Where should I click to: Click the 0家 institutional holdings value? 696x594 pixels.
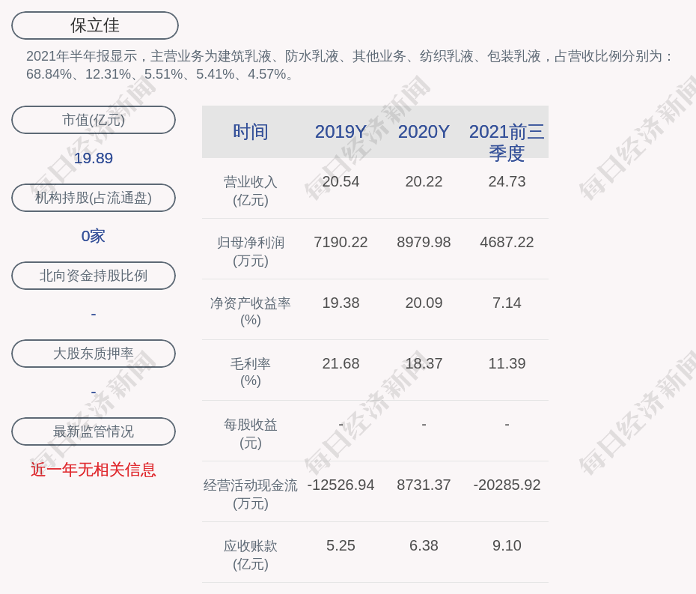coord(94,236)
